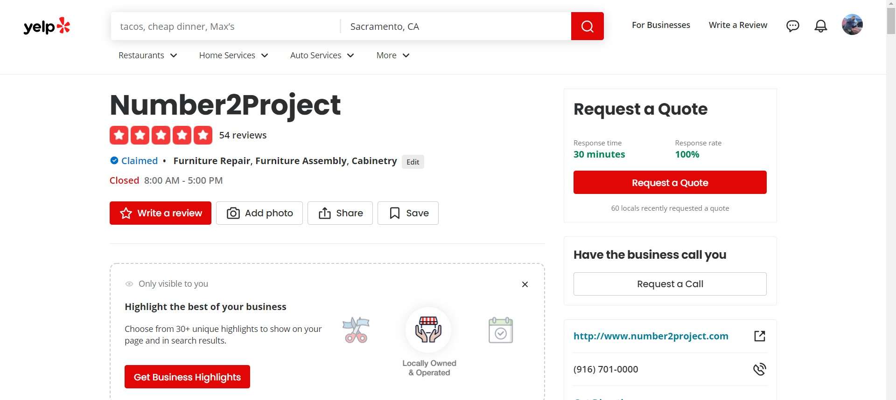This screenshot has height=400, width=896.
Task: Select the calendar checkmark highlight icon
Action: pos(500,330)
